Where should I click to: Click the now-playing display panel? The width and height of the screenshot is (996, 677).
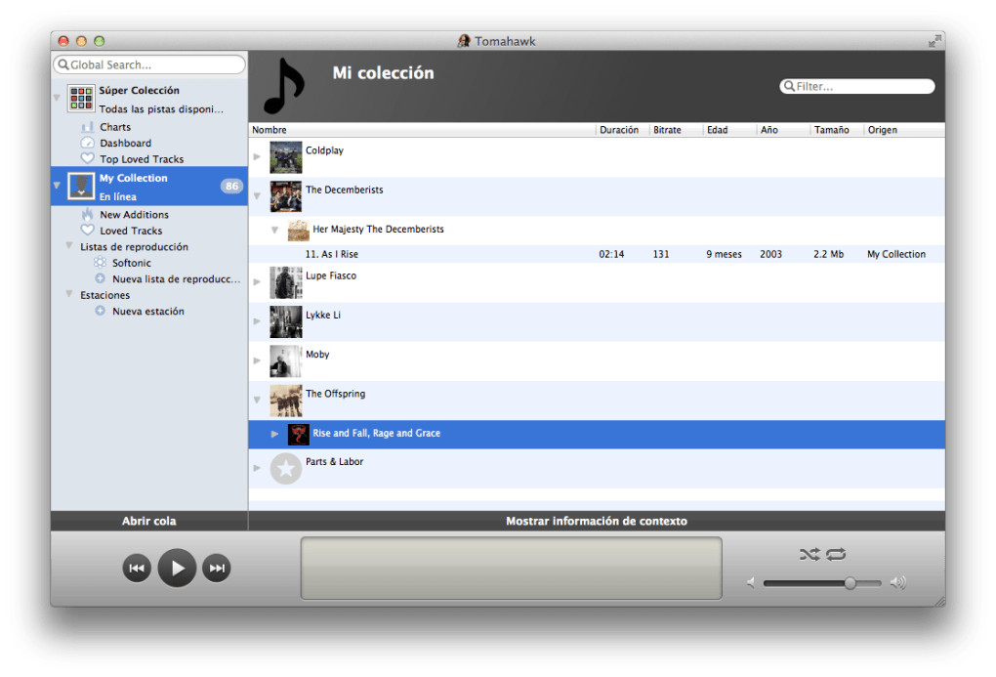click(512, 568)
